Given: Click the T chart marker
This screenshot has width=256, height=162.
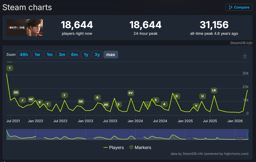Looking at the screenshot, I should click(48, 104).
